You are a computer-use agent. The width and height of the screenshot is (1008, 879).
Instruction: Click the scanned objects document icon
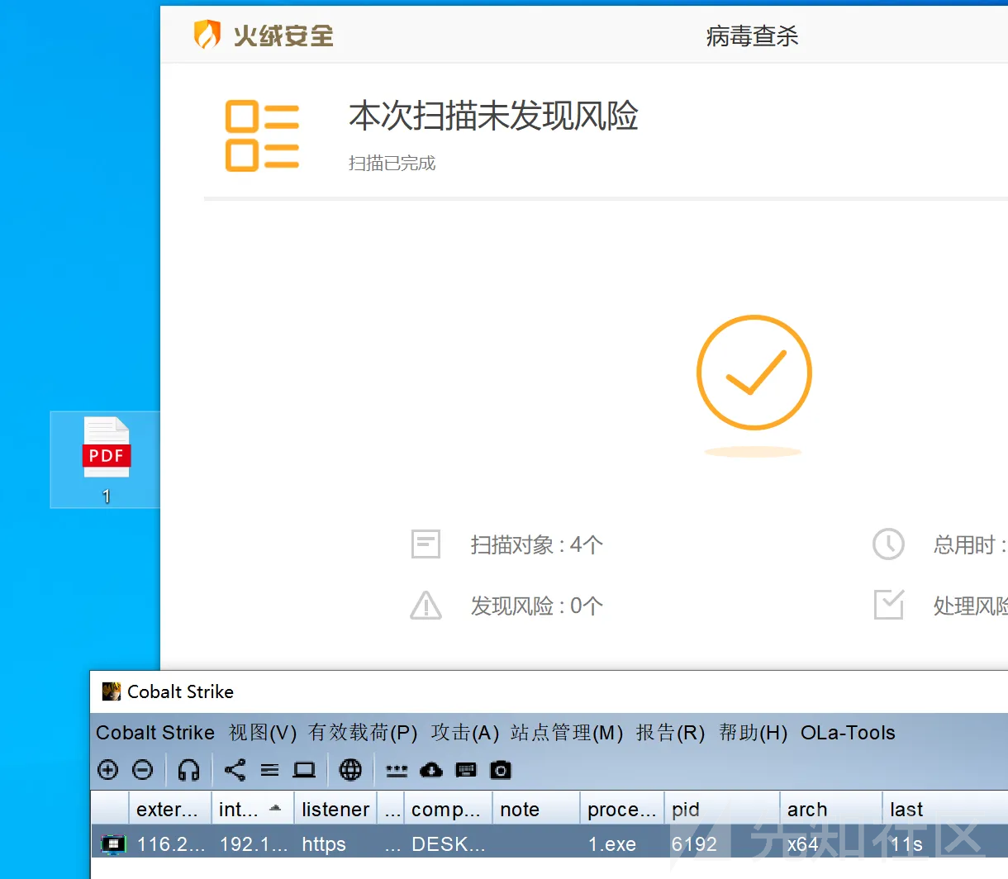426,544
